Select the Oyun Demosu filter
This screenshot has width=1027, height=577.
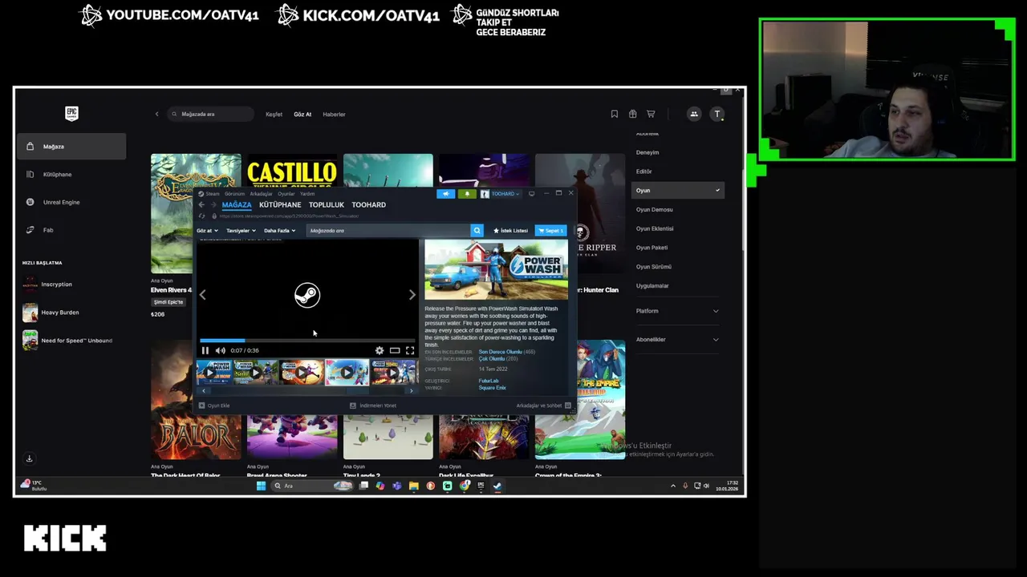pos(655,209)
